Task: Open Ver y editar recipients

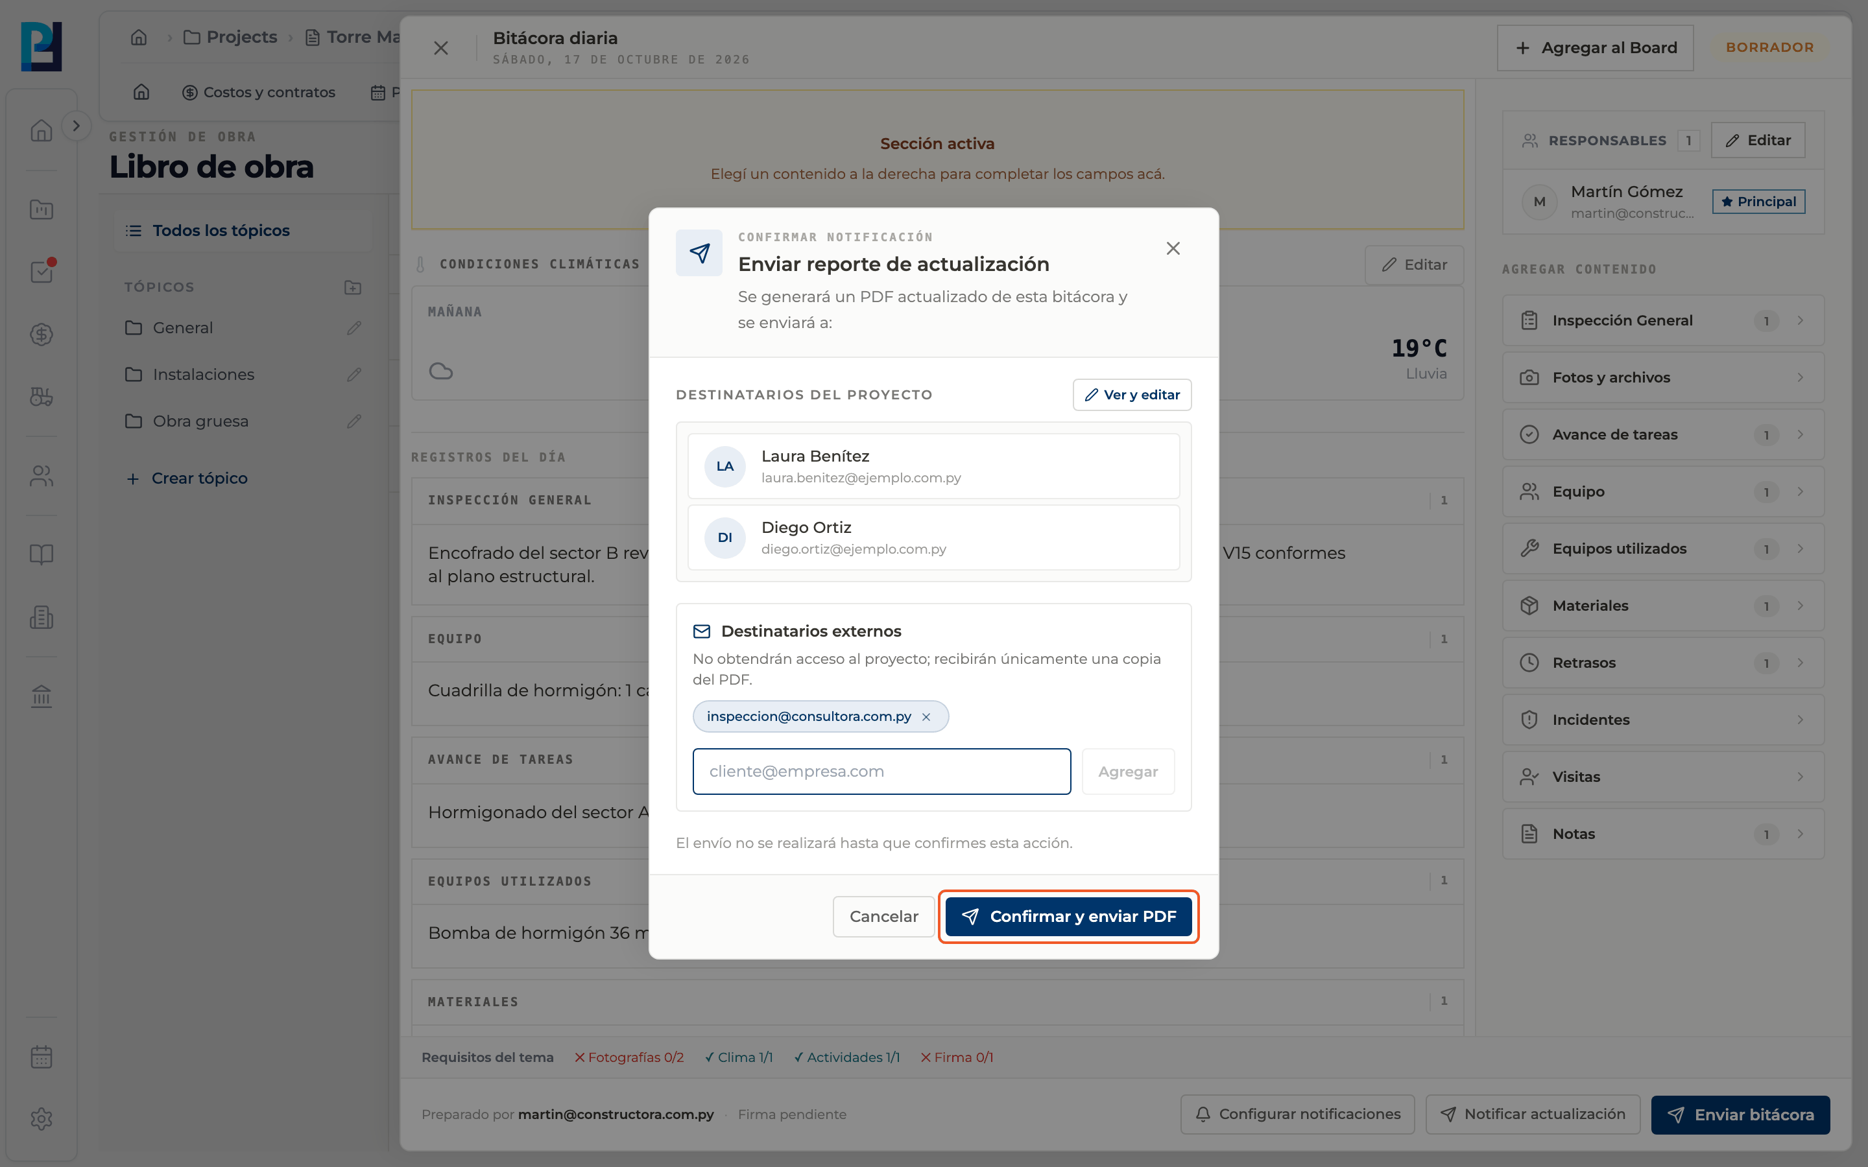Action: (x=1132, y=394)
